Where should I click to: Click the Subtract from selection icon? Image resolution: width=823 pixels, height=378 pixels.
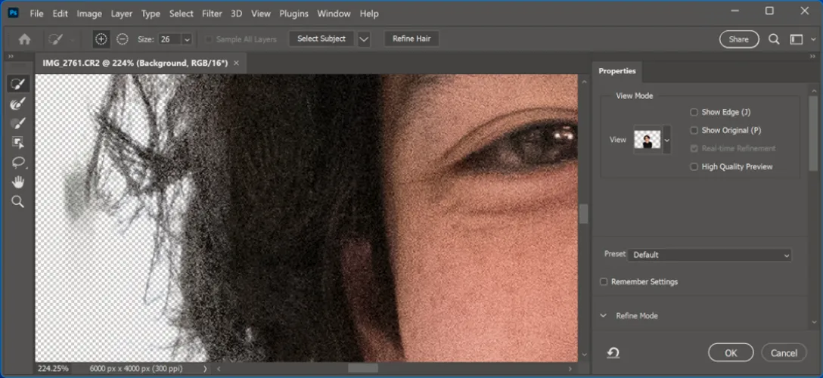click(x=123, y=39)
